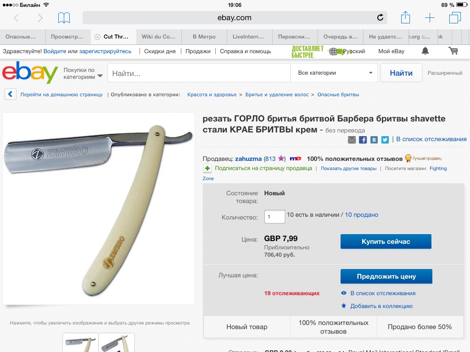Tap the Safari share icon
This screenshot has width=470, height=352.
(x=405, y=17)
